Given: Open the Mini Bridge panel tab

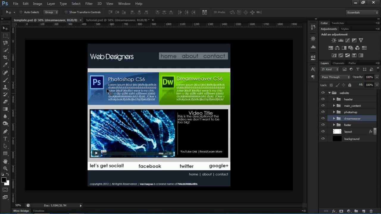Looking at the screenshot, I should [x=21, y=211].
